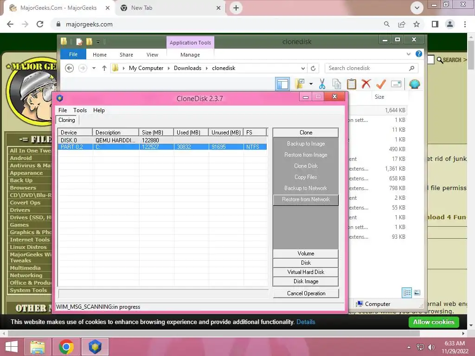
Task: Open a new Chrome tab with plus
Action: coord(236,8)
